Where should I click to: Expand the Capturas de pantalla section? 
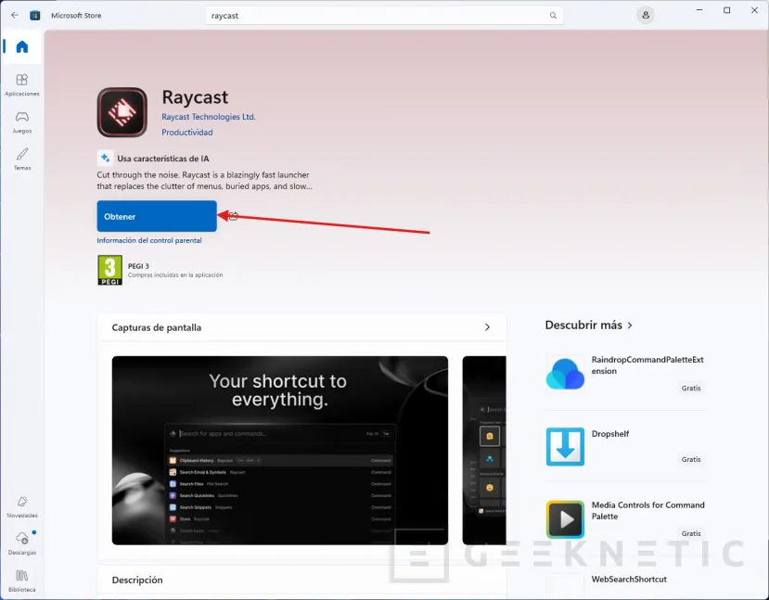click(487, 326)
